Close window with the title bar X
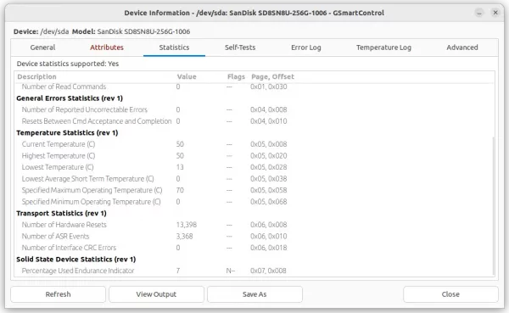The width and height of the screenshot is (509, 313). [495, 13]
